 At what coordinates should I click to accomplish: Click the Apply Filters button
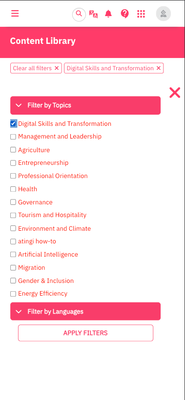[85, 333]
